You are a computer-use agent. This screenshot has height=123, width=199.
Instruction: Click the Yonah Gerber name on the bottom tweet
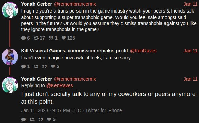point(37,79)
